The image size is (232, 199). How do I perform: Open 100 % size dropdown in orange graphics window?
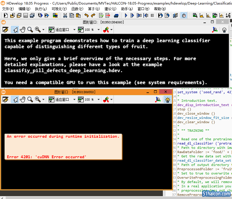98,99
